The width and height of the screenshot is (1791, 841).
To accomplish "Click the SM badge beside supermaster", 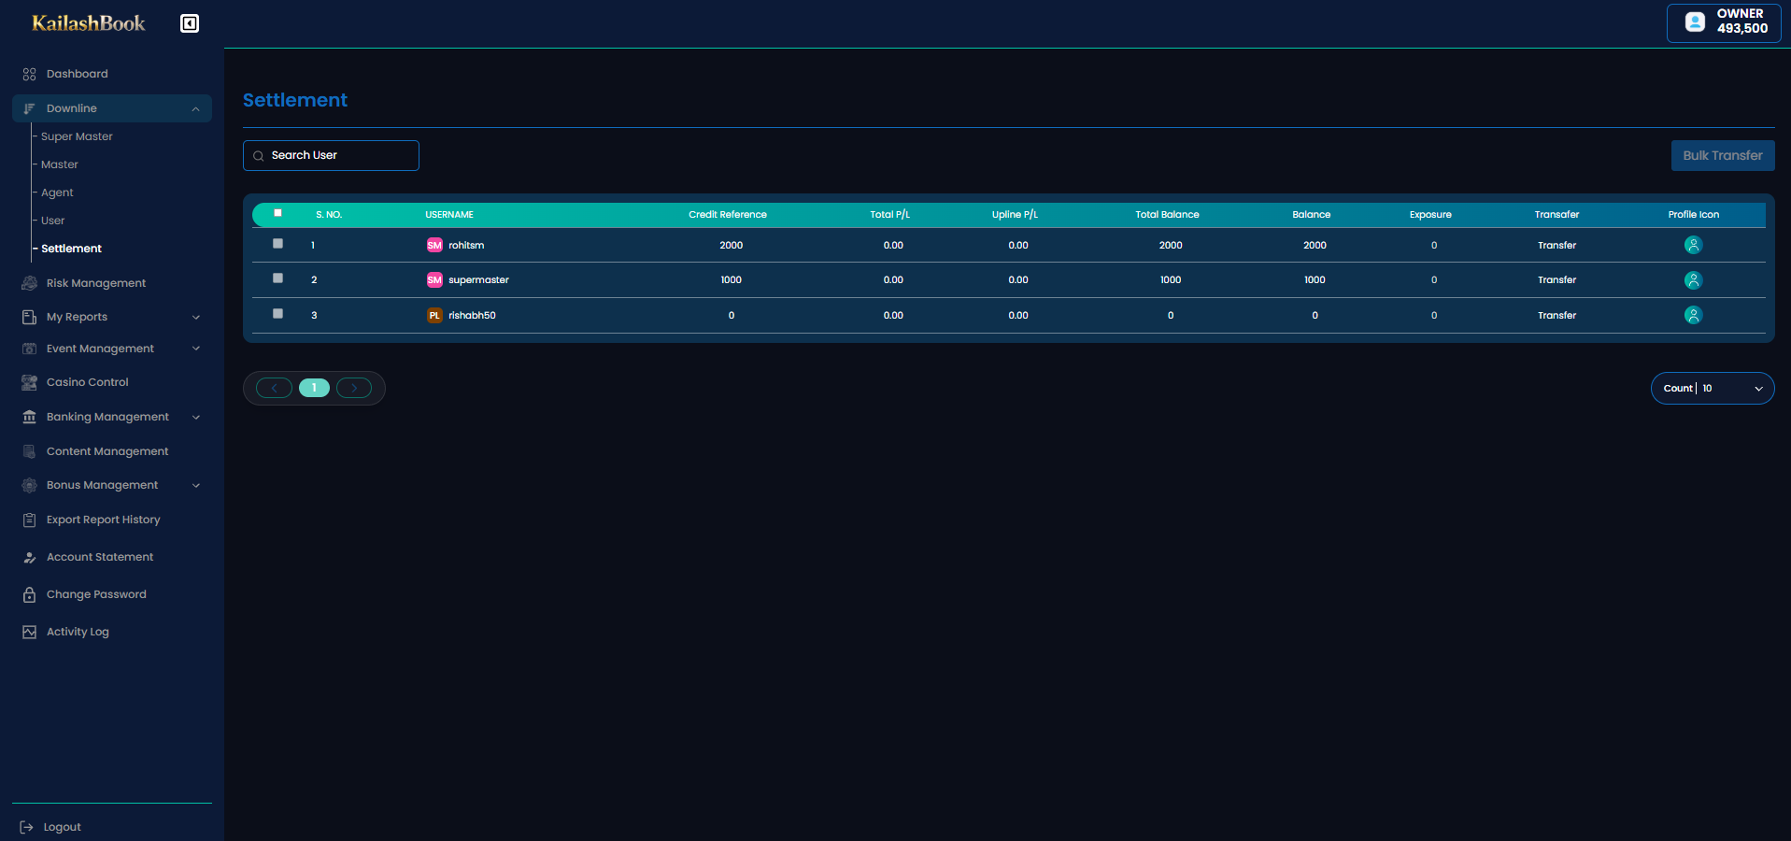I will coord(434,279).
